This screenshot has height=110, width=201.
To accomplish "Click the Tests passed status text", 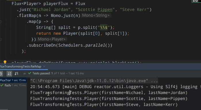I will [58, 73].
